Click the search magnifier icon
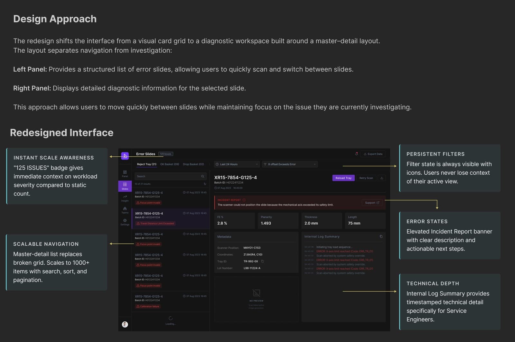This screenshot has height=342, width=515. tap(203, 176)
